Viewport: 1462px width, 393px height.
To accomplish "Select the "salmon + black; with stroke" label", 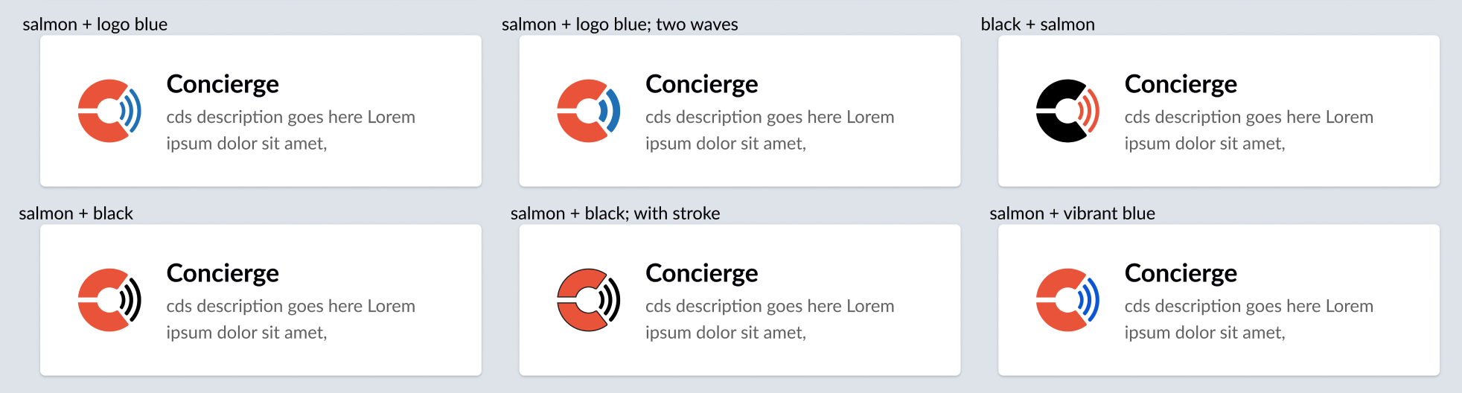I will click(615, 214).
